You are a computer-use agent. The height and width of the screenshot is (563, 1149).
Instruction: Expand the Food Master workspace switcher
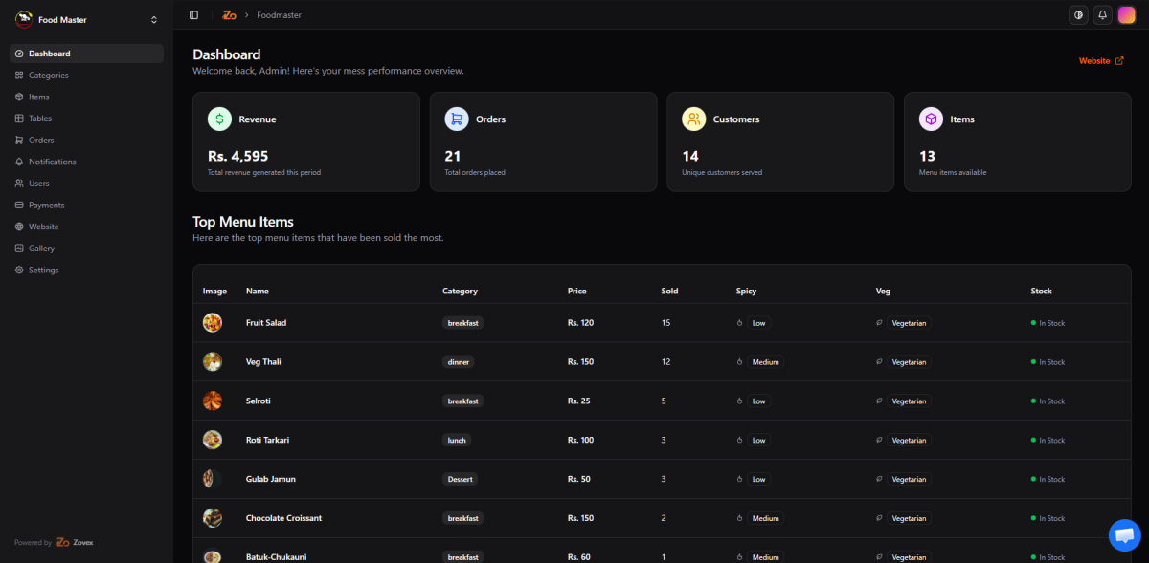pyautogui.click(x=154, y=20)
